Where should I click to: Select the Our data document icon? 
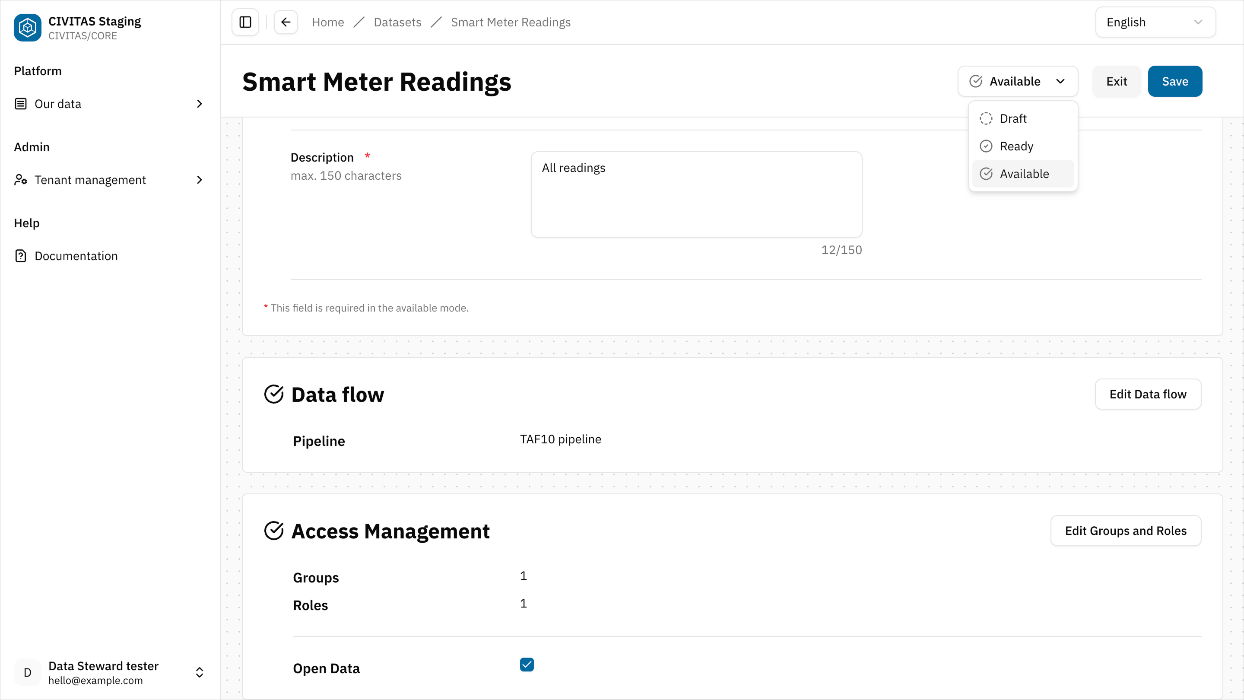tap(20, 103)
